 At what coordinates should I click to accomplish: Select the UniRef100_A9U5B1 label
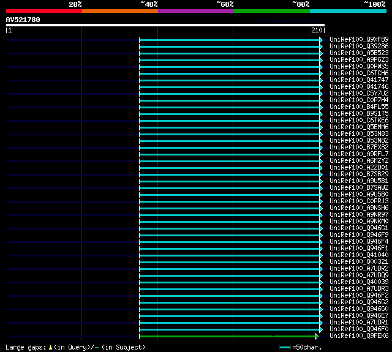click(359, 181)
